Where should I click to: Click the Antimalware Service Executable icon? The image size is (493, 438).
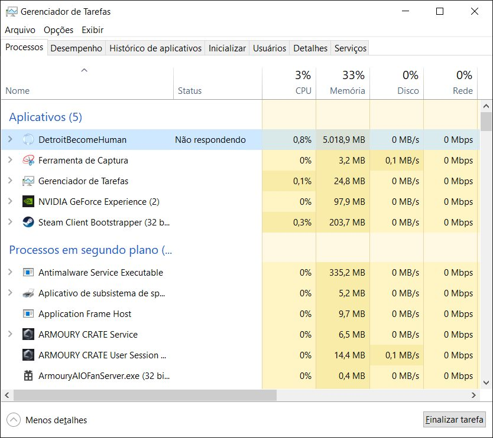click(28, 272)
